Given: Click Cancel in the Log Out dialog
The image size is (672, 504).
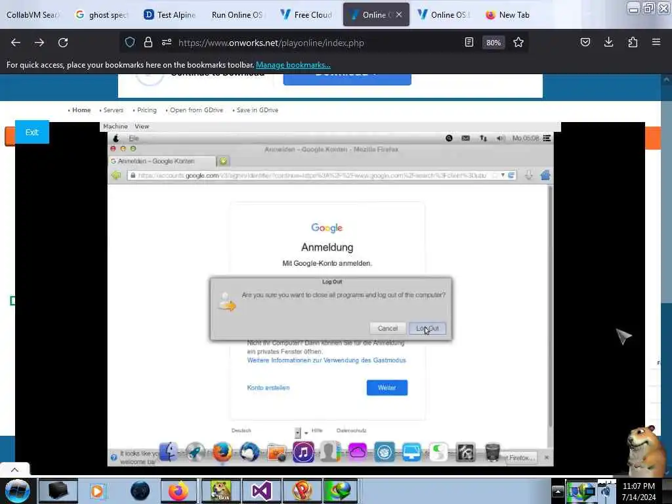Looking at the screenshot, I should tap(388, 328).
